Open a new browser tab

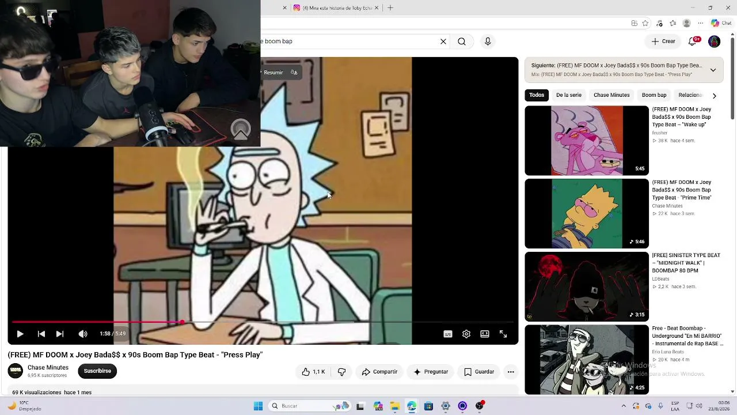pos(390,8)
